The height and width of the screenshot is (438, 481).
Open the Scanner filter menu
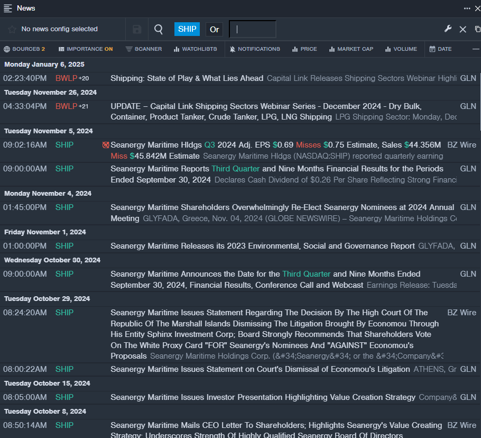click(144, 49)
